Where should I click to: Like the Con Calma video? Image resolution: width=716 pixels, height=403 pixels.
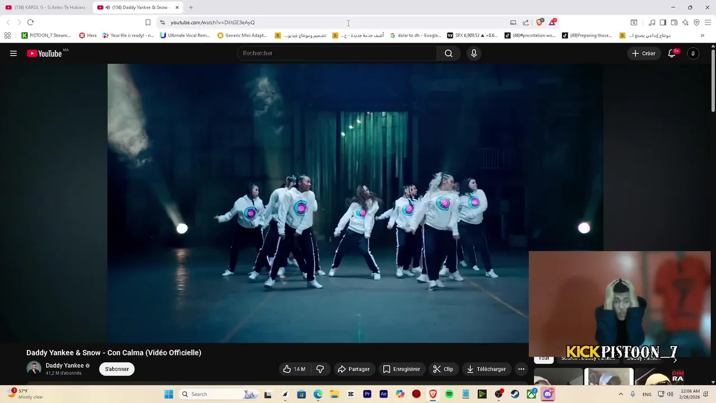[x=294, y=369]
